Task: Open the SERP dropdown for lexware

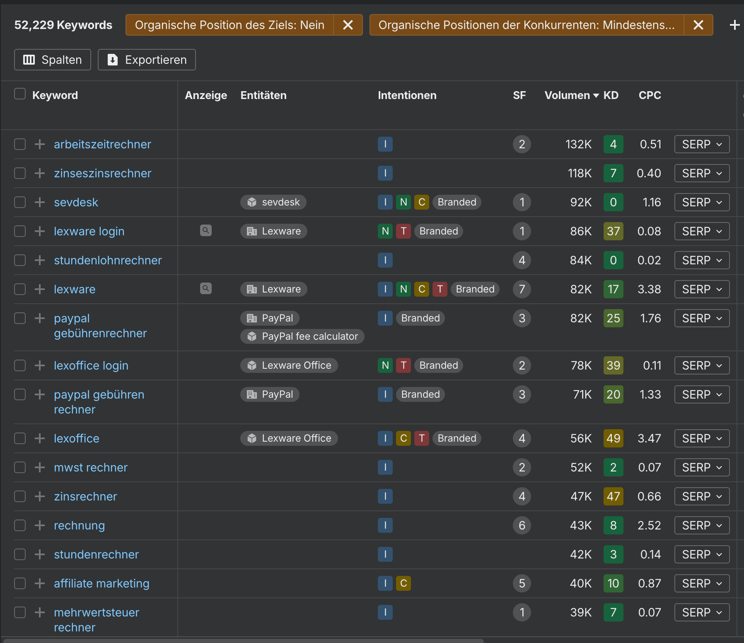Action: click(702, 289)
